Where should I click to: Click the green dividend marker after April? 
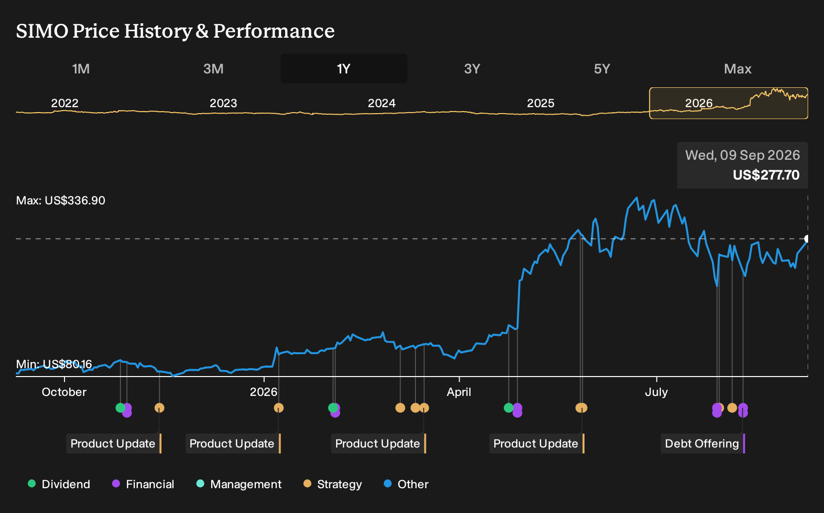tap(508, 408)
